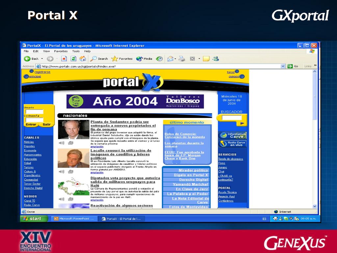
Task: Open the Edit menu
Action: (36, 51)
